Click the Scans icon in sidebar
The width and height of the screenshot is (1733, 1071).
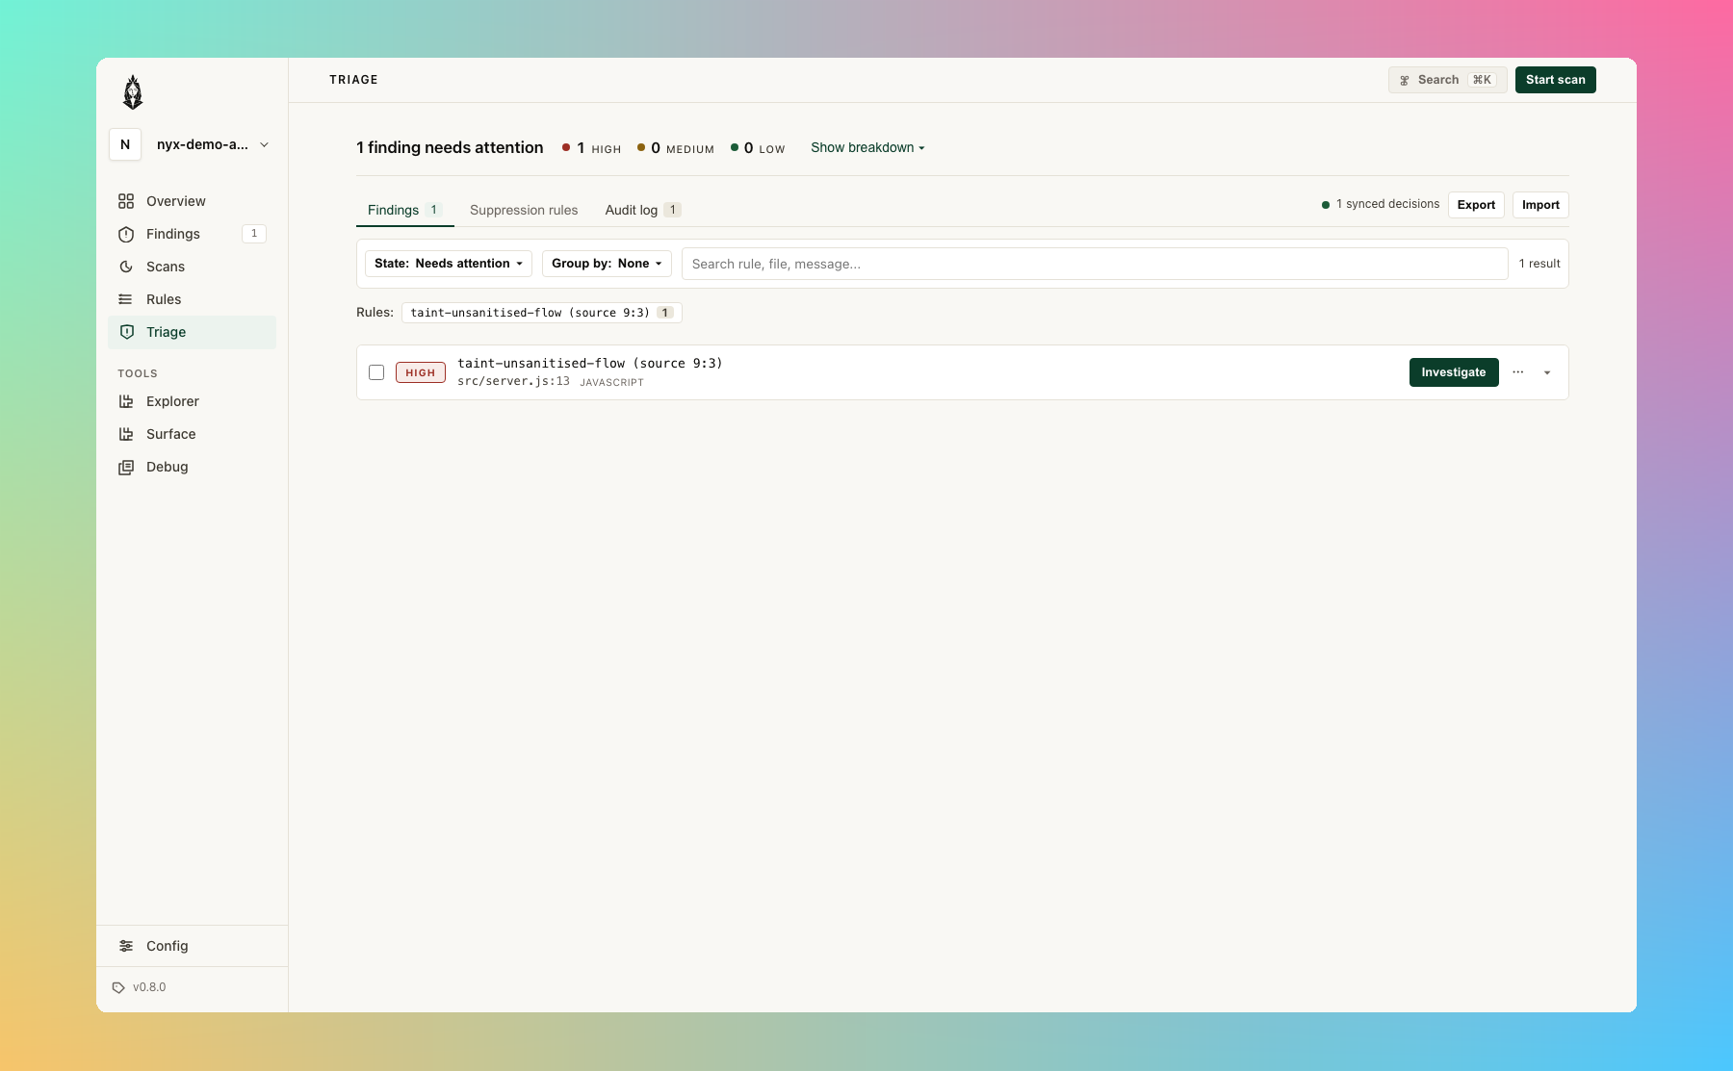(126, 267)
